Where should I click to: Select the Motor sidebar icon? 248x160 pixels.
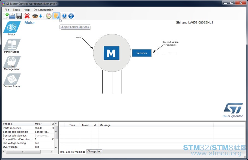(x=12, y=28)
